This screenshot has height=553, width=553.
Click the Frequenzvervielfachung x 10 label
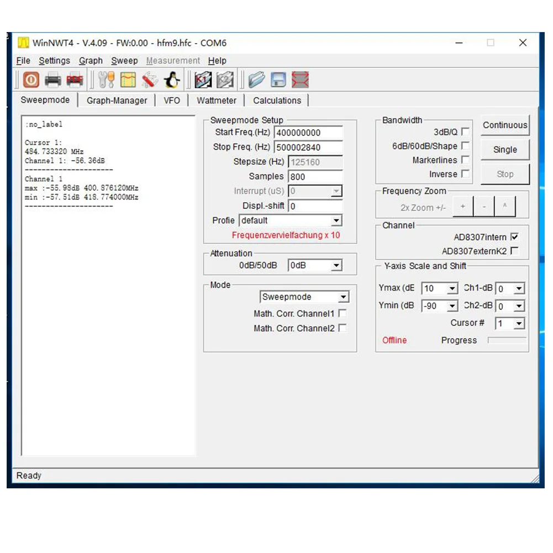(x=286, y=235)
